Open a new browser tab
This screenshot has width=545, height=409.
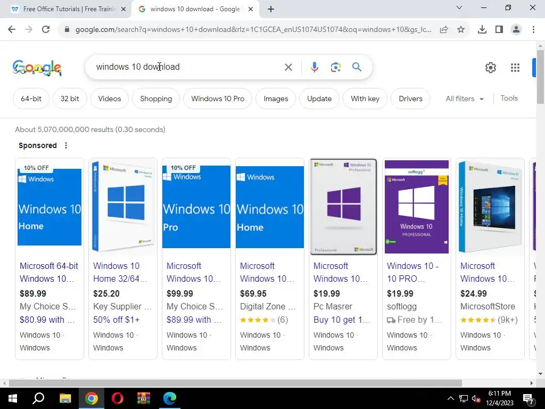coord(271,9)
